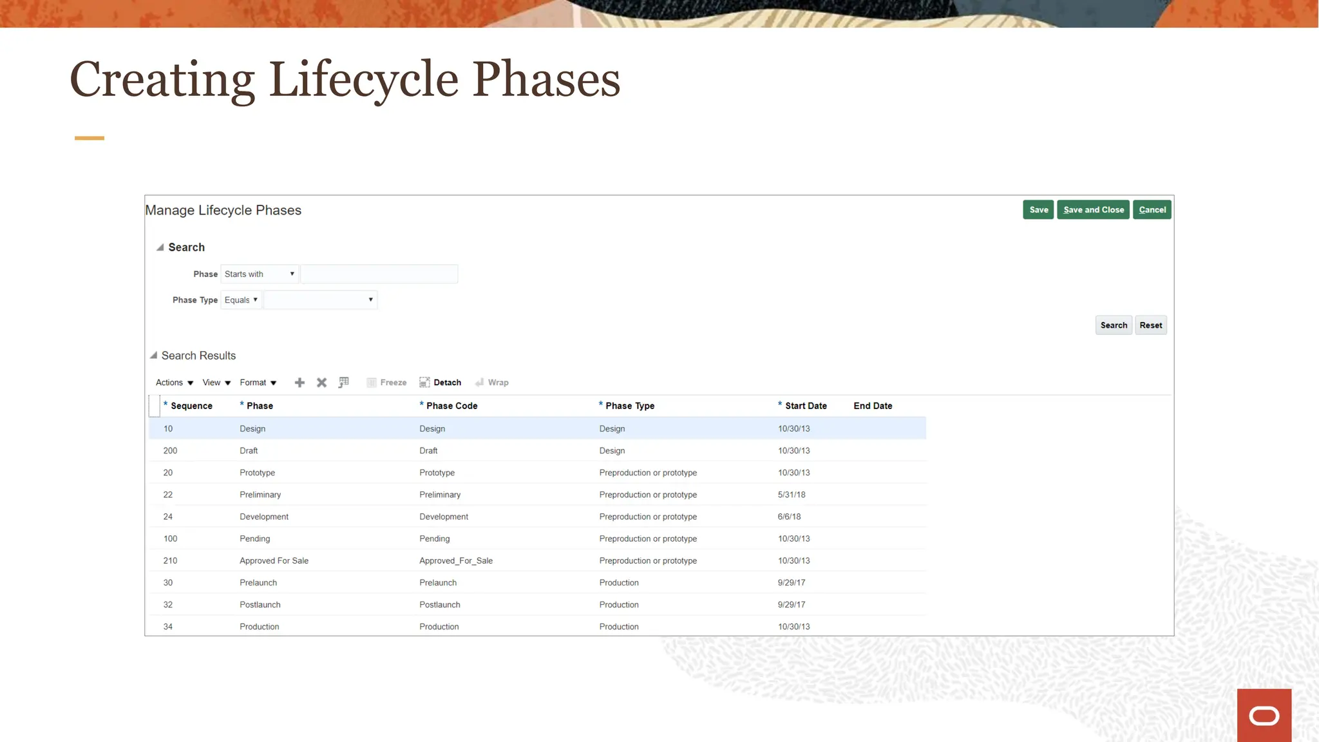Click the Search button
1319x742 pixels.
click(1114, 325)
